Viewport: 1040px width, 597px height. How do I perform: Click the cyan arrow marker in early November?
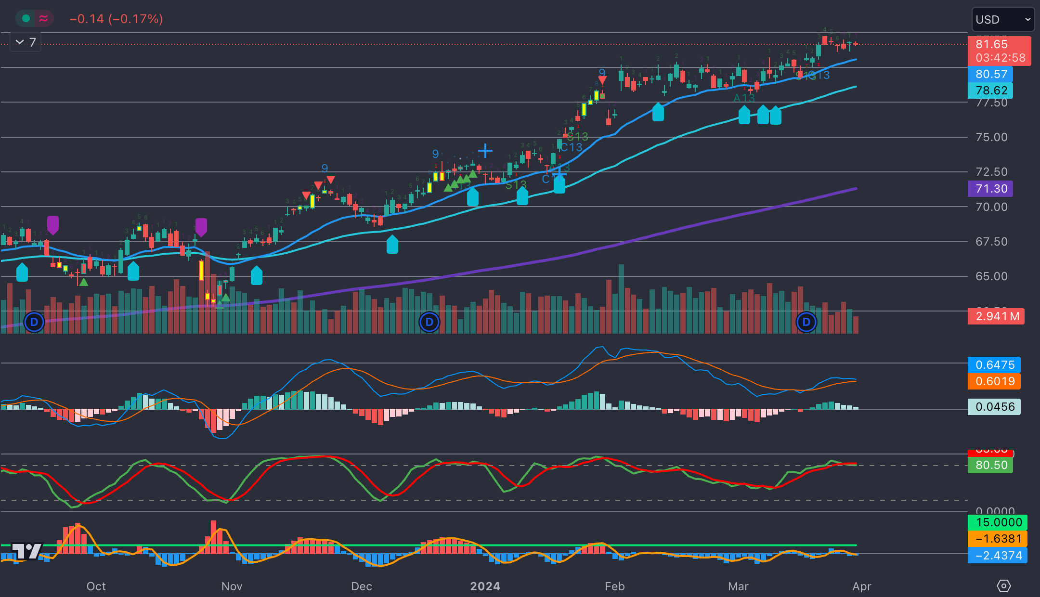click(257, 275)
